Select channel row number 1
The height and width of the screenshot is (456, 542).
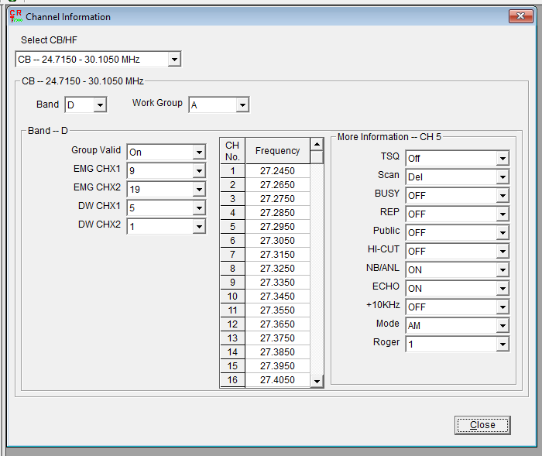pos(232,171)
